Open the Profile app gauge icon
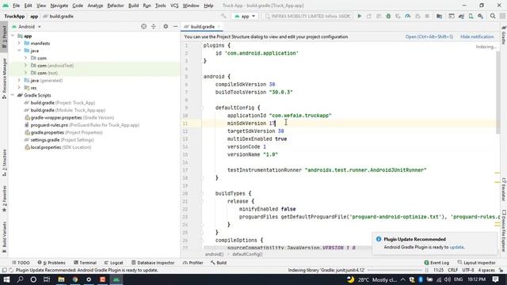The height and width of the screenshot is (285, 507). 408,16
